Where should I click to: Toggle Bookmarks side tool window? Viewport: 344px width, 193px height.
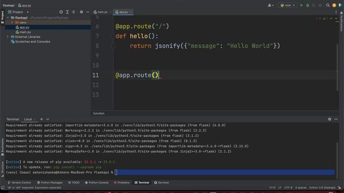coord(2,146)
